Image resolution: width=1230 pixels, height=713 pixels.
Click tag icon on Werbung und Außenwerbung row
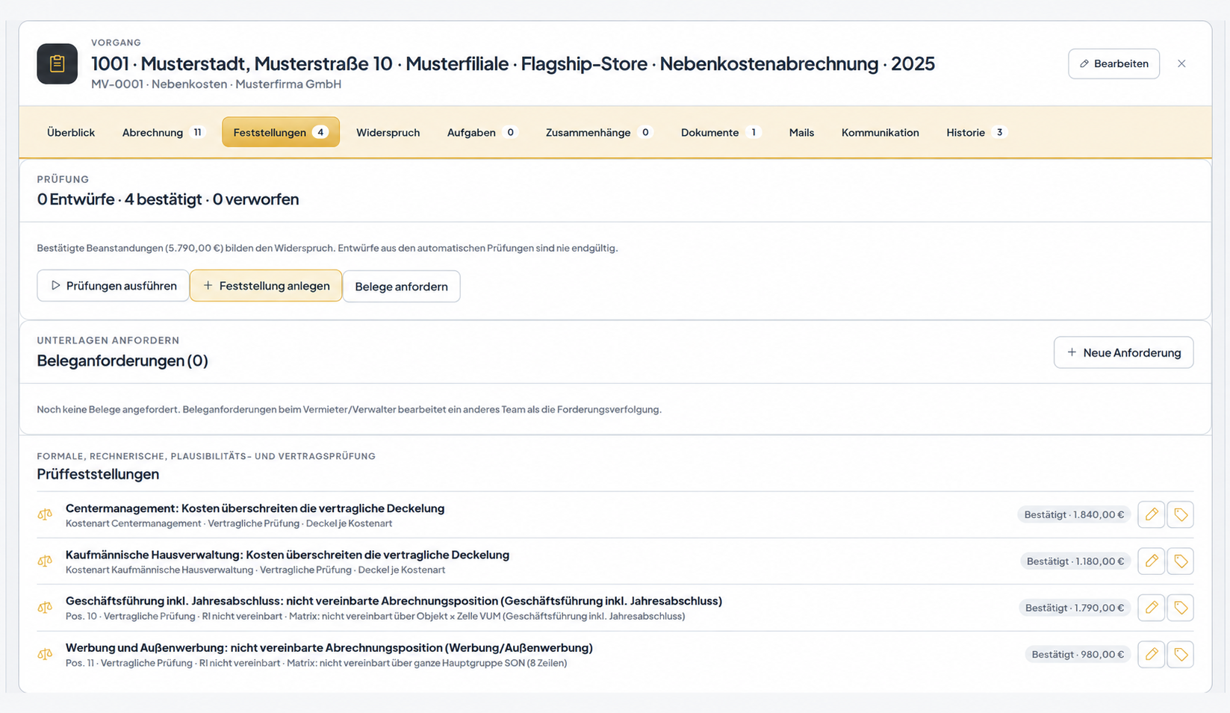tap(1181, 654)
